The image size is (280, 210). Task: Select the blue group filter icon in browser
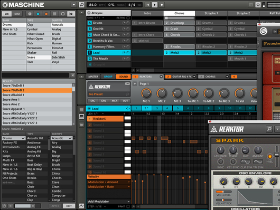pos(38,14)
